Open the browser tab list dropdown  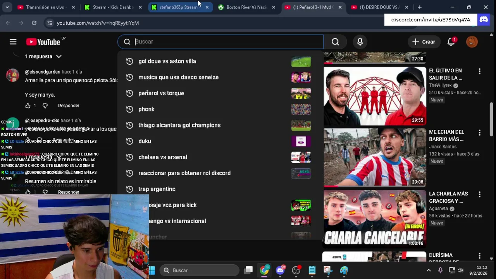(x=7, y=7)
